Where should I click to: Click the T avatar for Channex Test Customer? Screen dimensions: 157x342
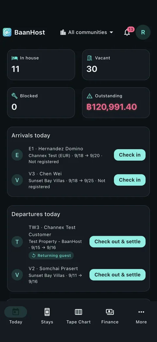click(x=17, y=242)
